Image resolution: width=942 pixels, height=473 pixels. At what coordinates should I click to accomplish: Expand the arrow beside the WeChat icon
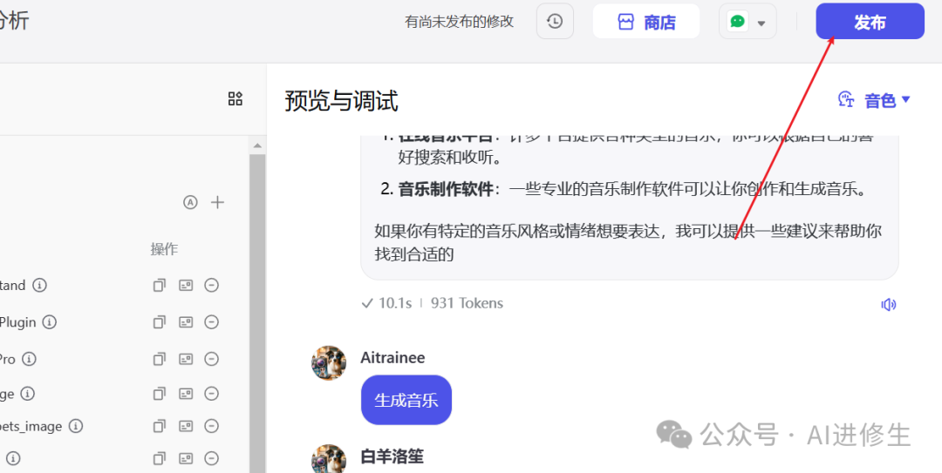point(761,24)
